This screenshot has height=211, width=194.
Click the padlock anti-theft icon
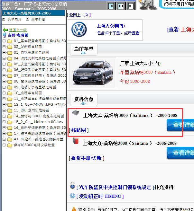pos(72,185)
